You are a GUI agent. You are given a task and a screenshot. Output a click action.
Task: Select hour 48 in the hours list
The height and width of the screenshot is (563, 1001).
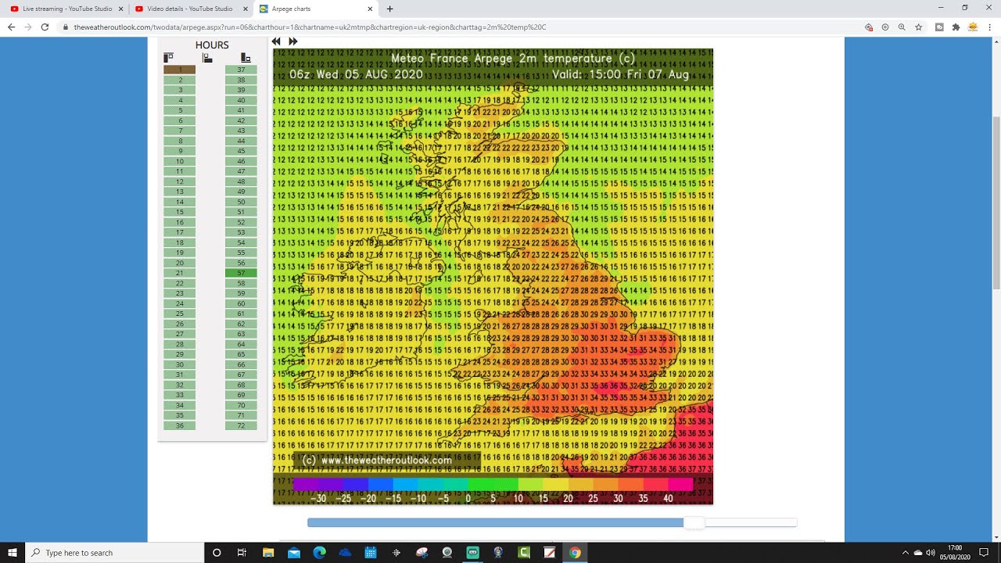tap(241, 181)
